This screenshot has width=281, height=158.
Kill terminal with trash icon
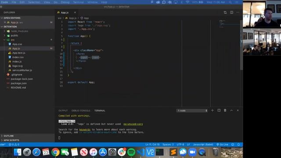click(225, 111)
